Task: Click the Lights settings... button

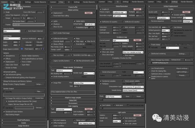Action: tap(183, 72)
